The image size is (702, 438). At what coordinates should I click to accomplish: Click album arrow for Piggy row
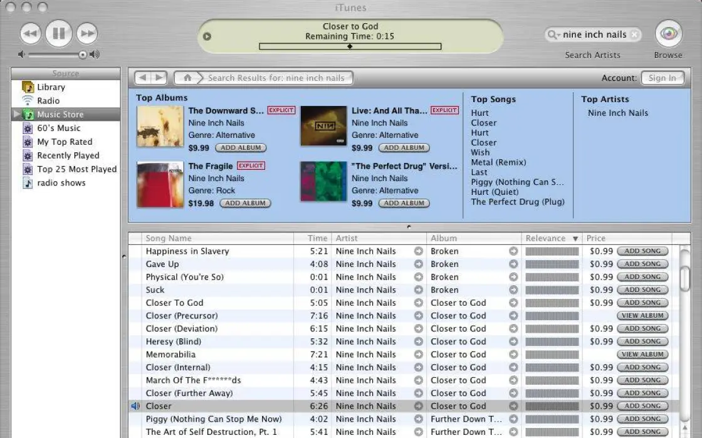pos(513,419)
